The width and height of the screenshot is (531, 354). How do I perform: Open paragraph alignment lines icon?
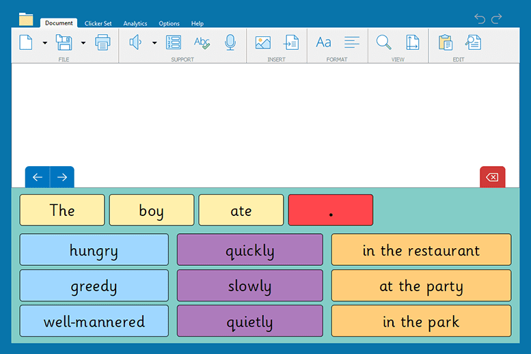[x=352, y=42]
